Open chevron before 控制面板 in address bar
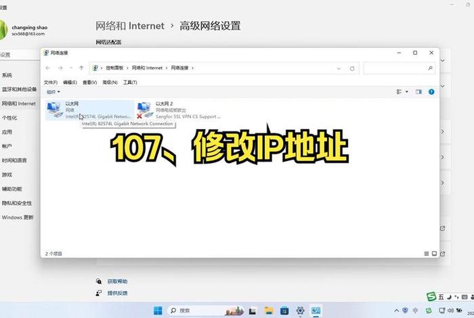Image resolution: width=474 pixels, height=318 pixels. click(102, 68)
